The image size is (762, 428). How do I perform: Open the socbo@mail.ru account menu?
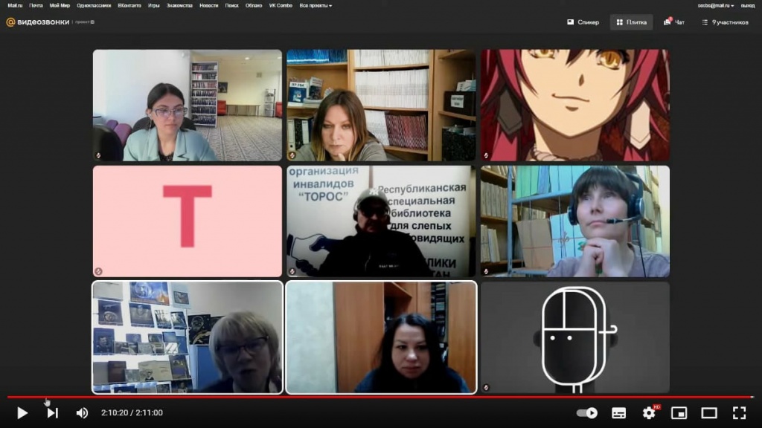[715, 5]
